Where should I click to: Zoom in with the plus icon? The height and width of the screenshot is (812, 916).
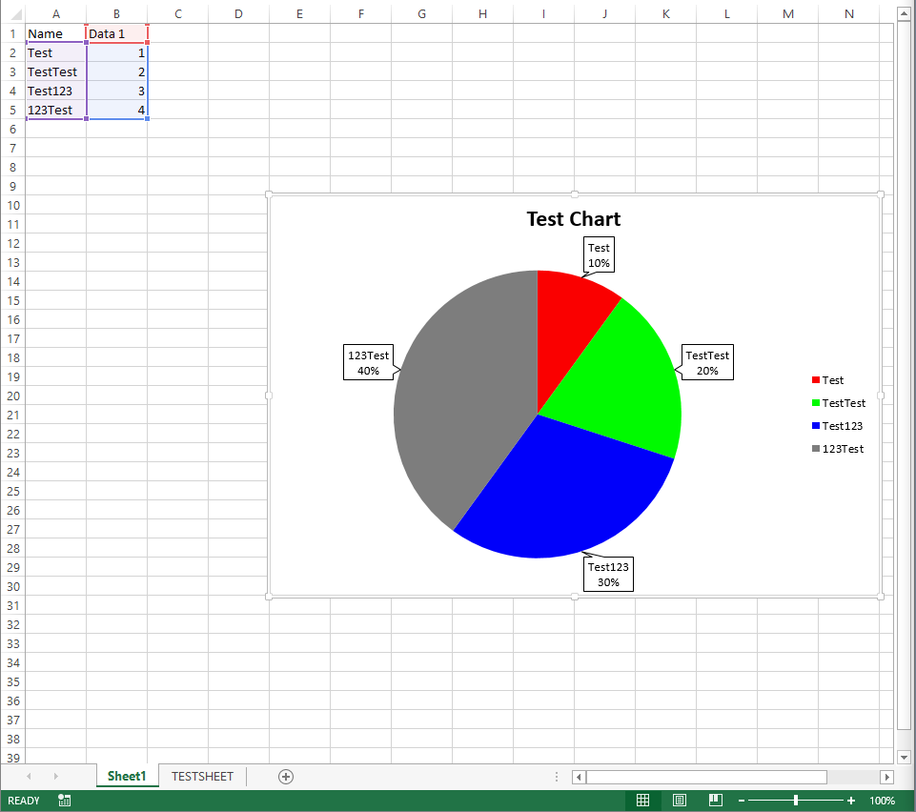point(850,801)
